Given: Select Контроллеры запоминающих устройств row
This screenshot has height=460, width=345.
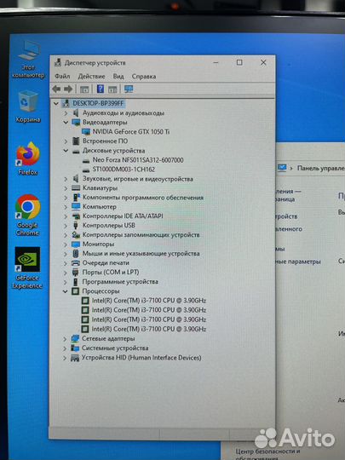Looking at the screenshot, I should click(x=141, y=235).
